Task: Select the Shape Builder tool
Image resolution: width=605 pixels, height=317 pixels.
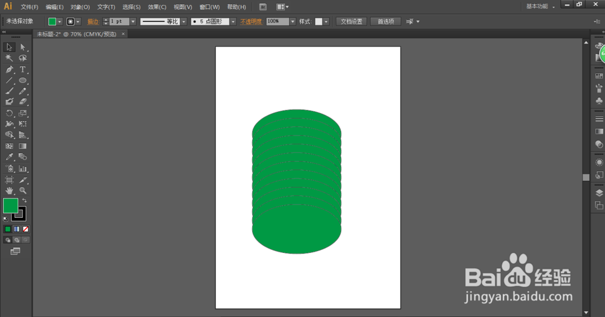Action: (x=9, y=135)
